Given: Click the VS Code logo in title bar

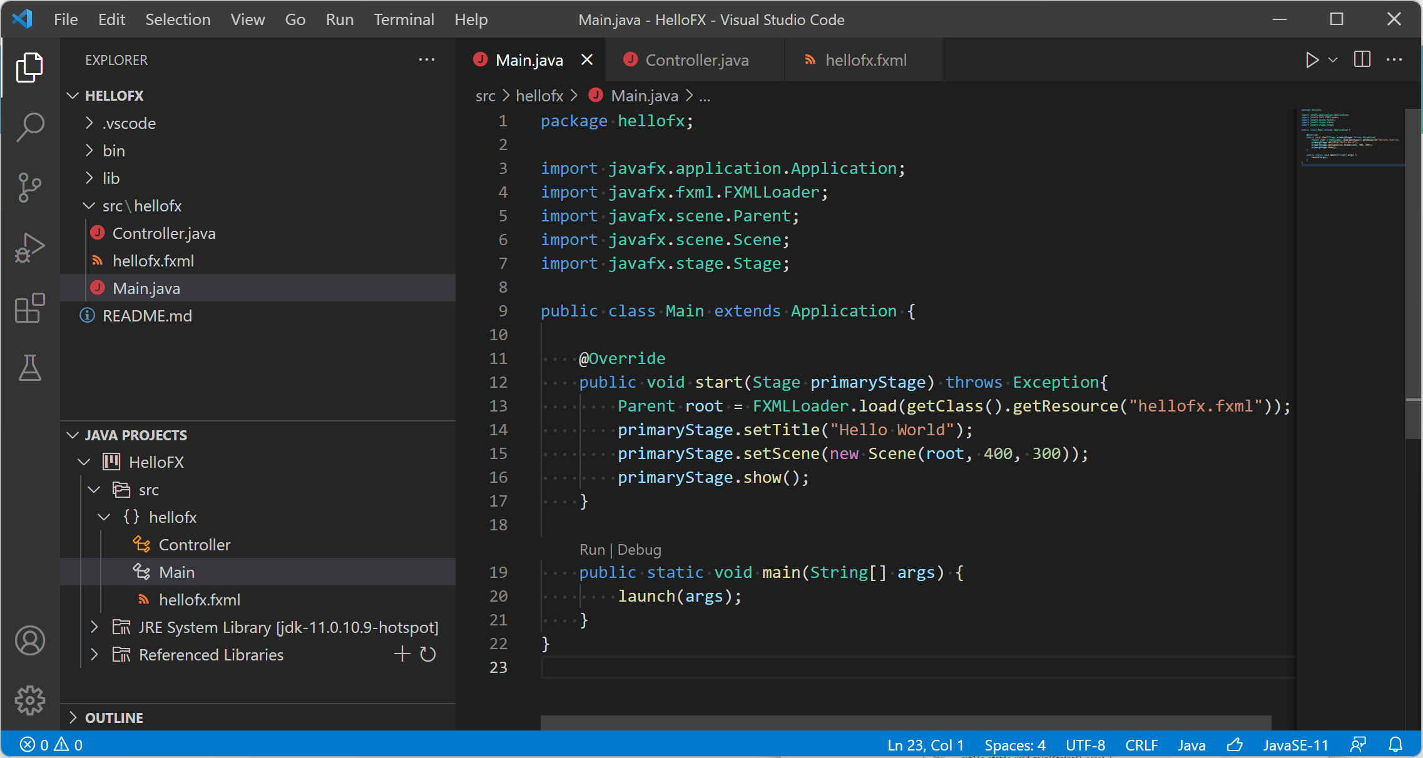Looking at the screenshot, I should (23, 19).
